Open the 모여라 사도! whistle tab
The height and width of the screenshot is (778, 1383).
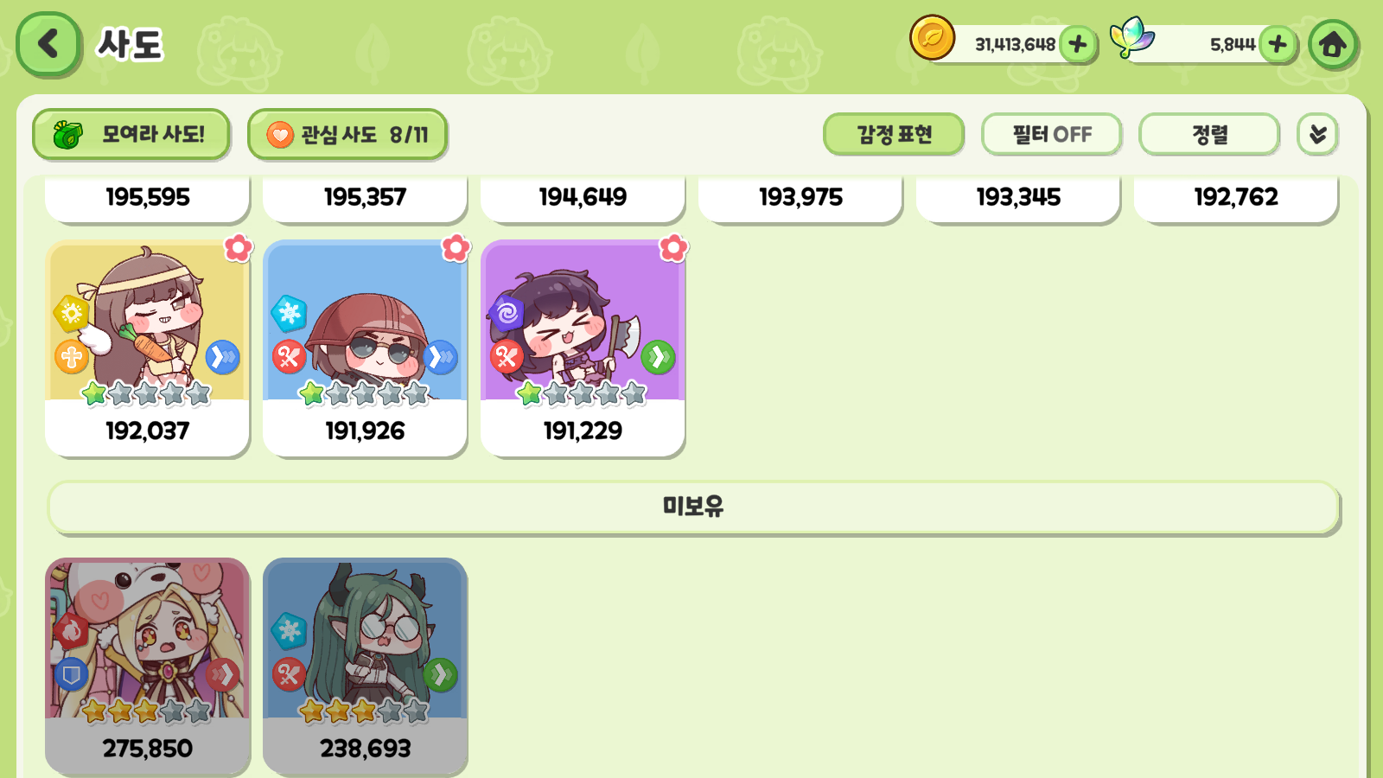[131, 134]
